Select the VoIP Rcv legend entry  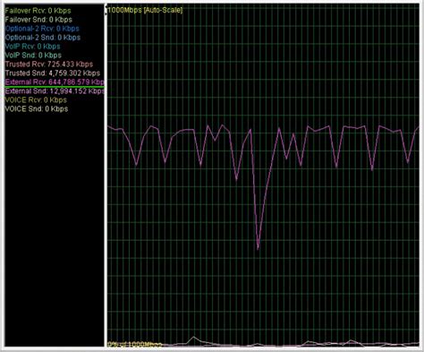(x=33, y=47)
